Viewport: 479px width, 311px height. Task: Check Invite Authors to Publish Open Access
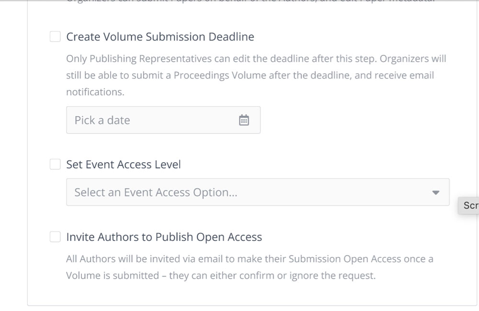[x=55, y=236]
